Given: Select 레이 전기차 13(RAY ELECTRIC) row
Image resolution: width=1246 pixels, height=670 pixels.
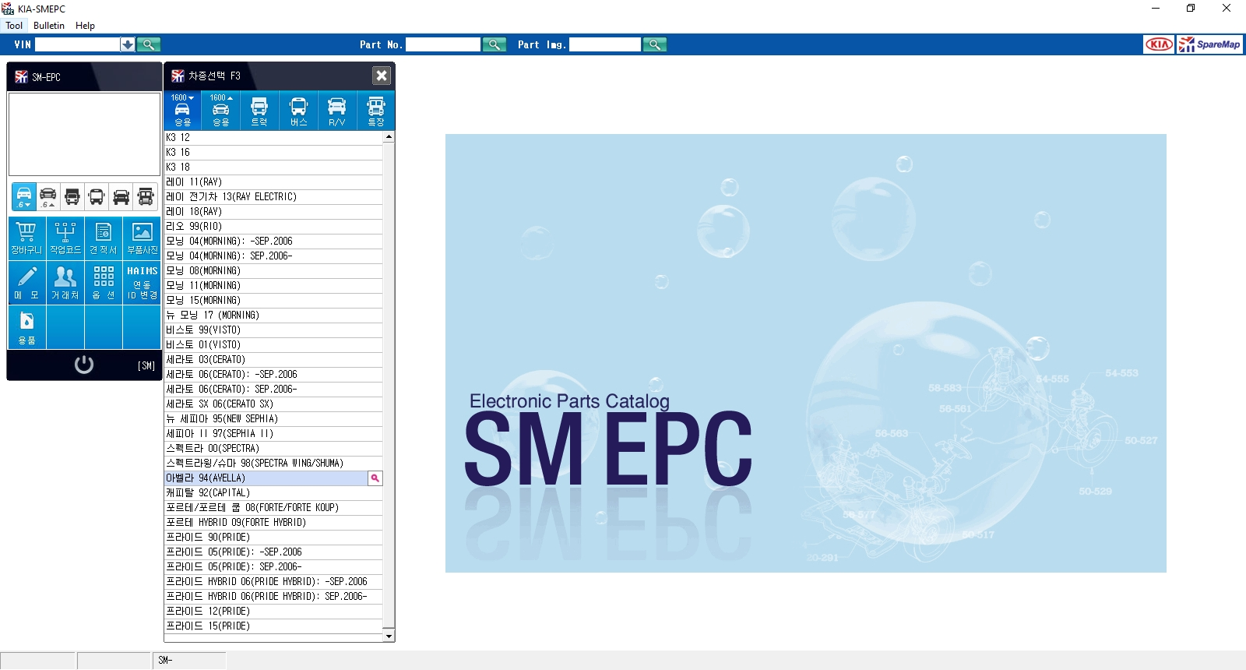Looking at the screenshot, I should [273, 196].
